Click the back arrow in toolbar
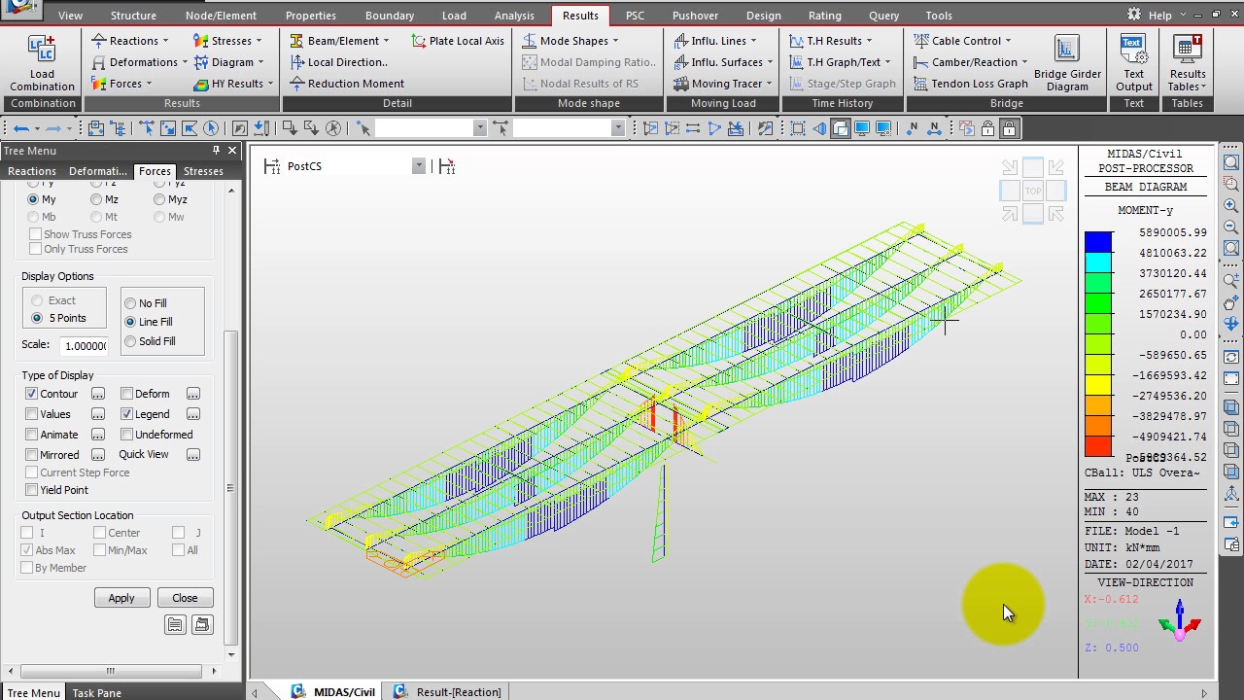Image resolution: width=1244 pixels, height=700 pixels. tap(20, 128)
